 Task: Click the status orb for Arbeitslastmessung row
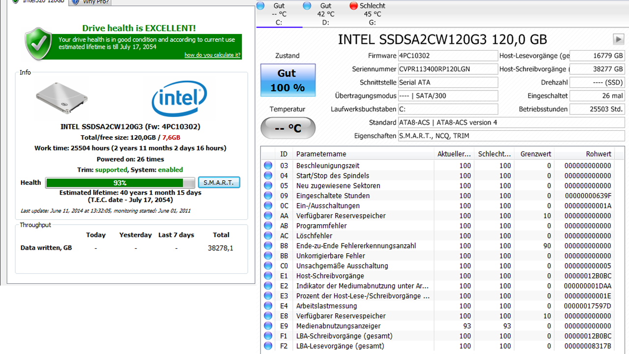pyautogui.click(x=268, y=306)
